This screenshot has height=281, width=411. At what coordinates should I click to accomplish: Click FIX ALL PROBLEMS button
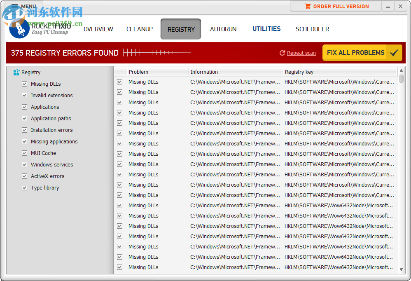(x=362, y=53)
